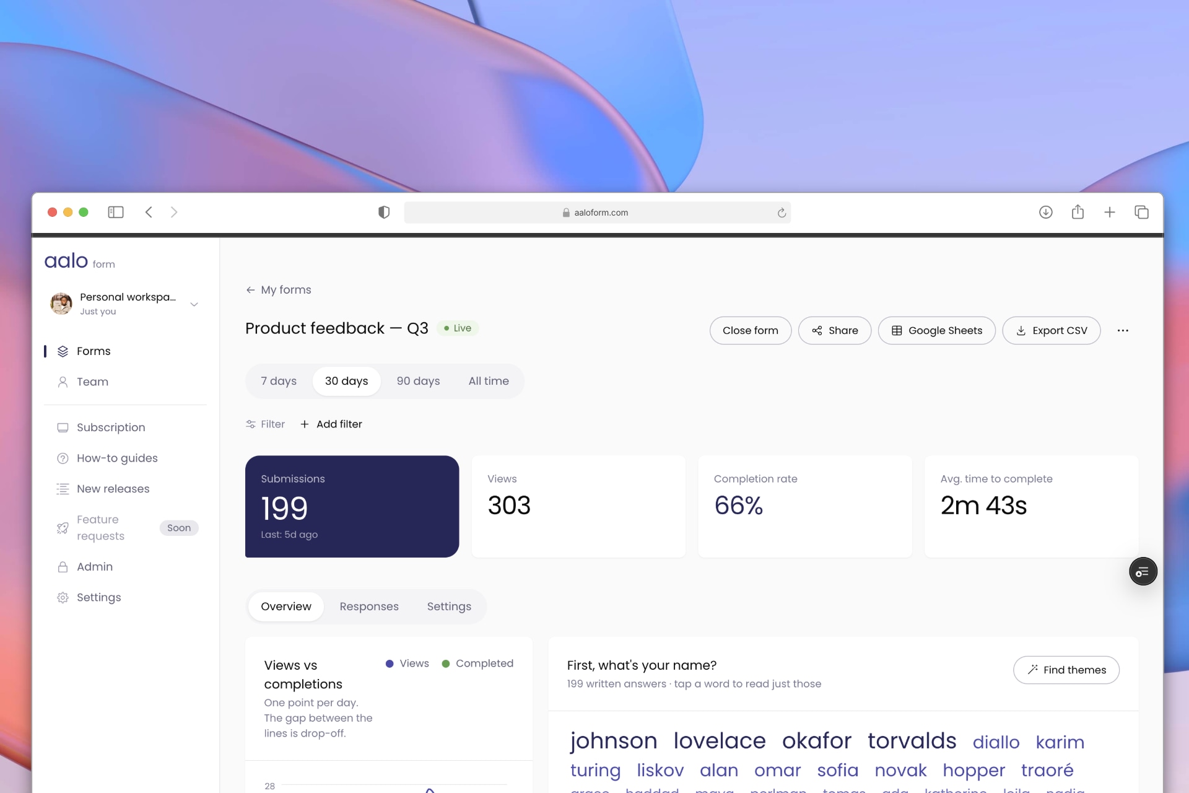Tap the word johnson in the cloud

[x=614, y=741]
